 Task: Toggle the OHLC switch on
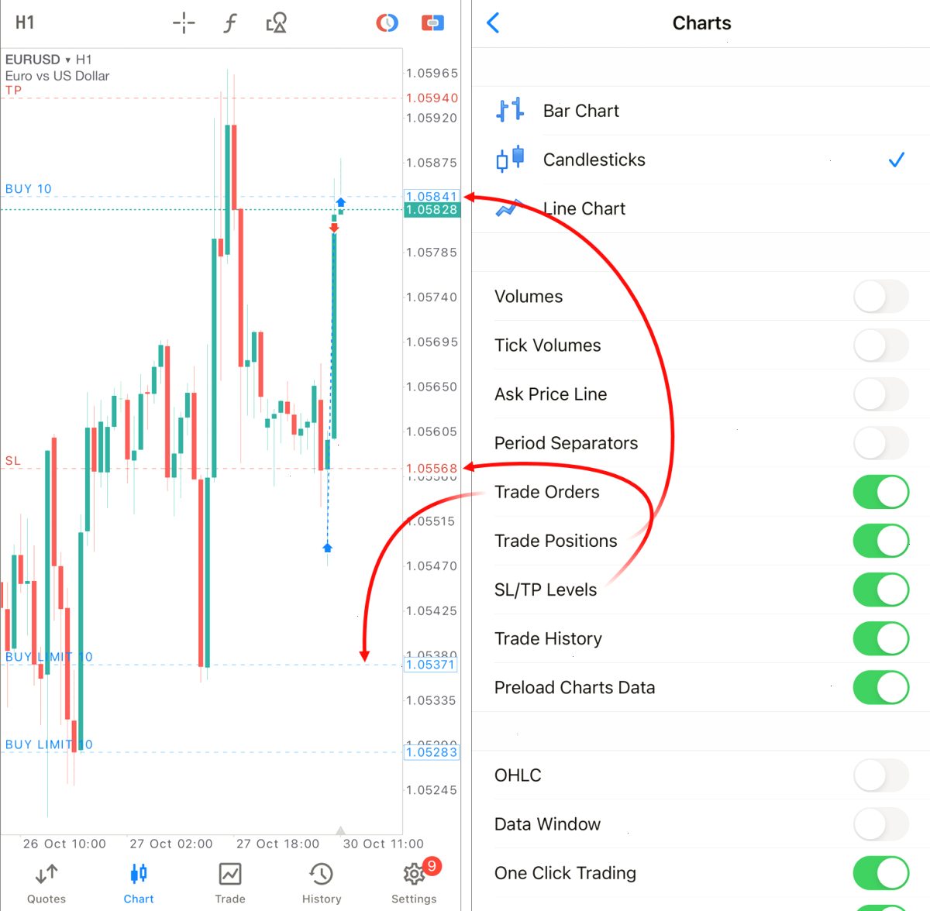coord(880,775)
